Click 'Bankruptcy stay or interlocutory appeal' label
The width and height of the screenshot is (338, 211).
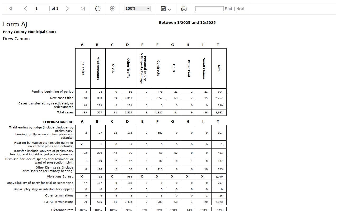[44, 189]
